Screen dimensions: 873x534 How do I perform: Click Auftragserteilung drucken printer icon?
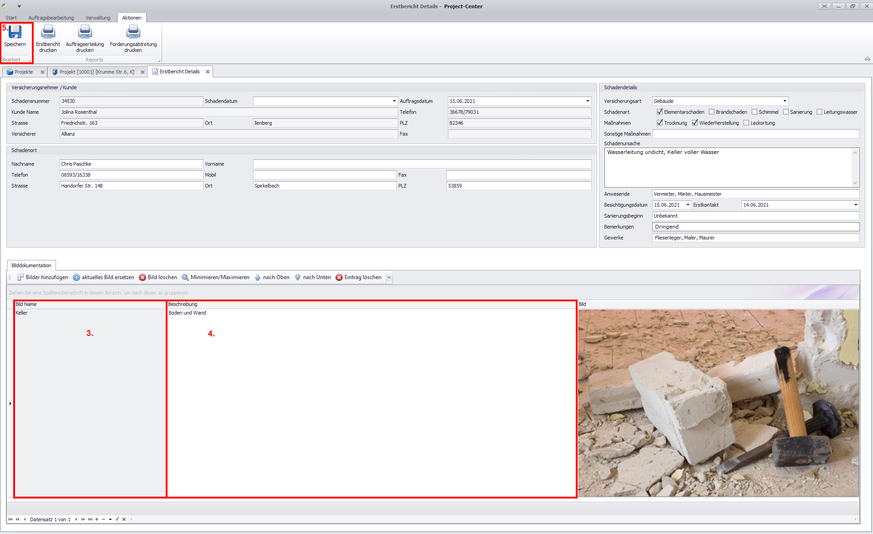point(85,33)
